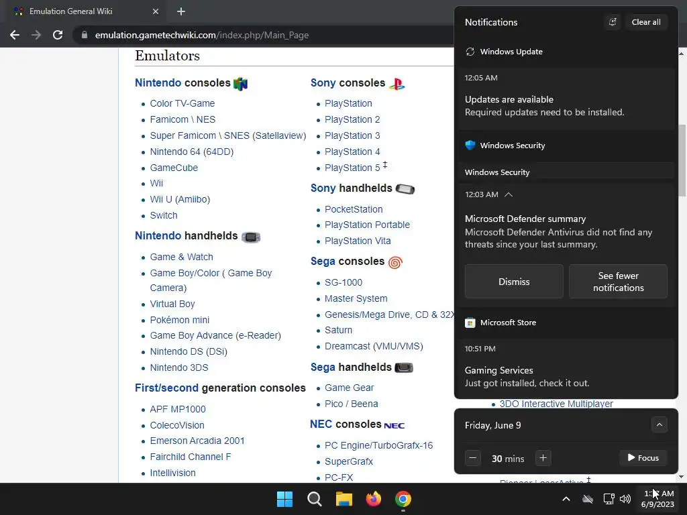Viewport: 687px width, 515px height.
Task: Click the network tray icon
Action: 609,499
